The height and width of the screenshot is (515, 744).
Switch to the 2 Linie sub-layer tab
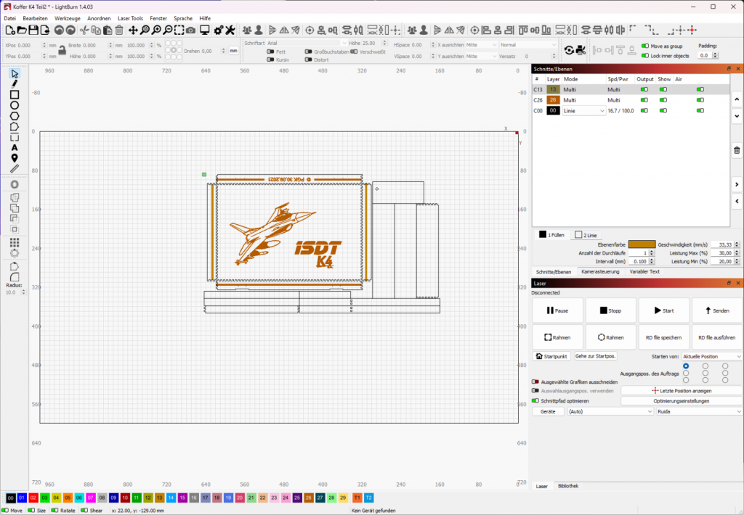click(586, 235)
